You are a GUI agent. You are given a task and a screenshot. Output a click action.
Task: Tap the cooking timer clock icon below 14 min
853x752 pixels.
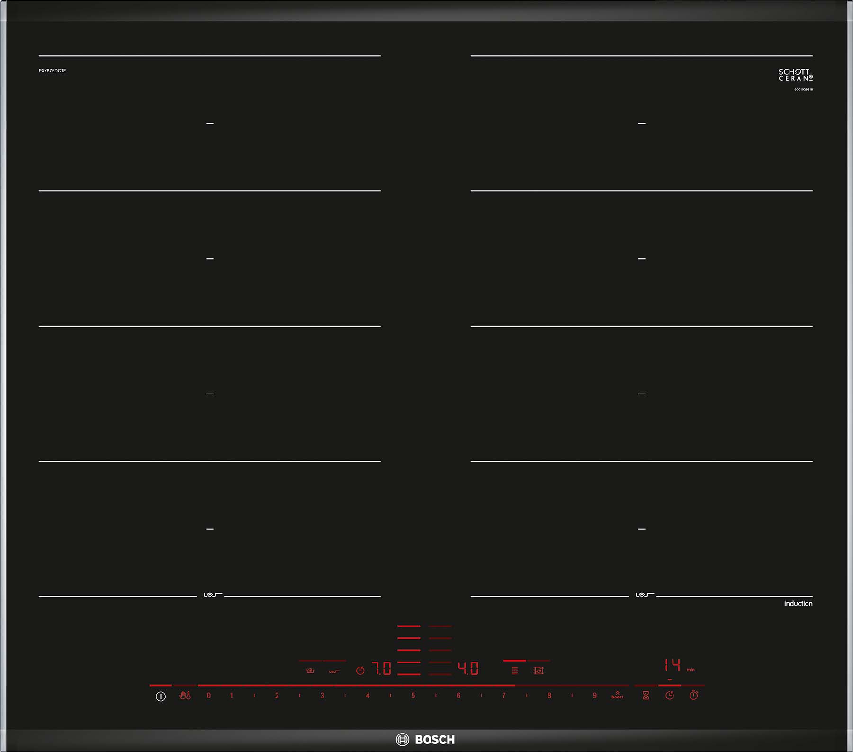point(670,696)
